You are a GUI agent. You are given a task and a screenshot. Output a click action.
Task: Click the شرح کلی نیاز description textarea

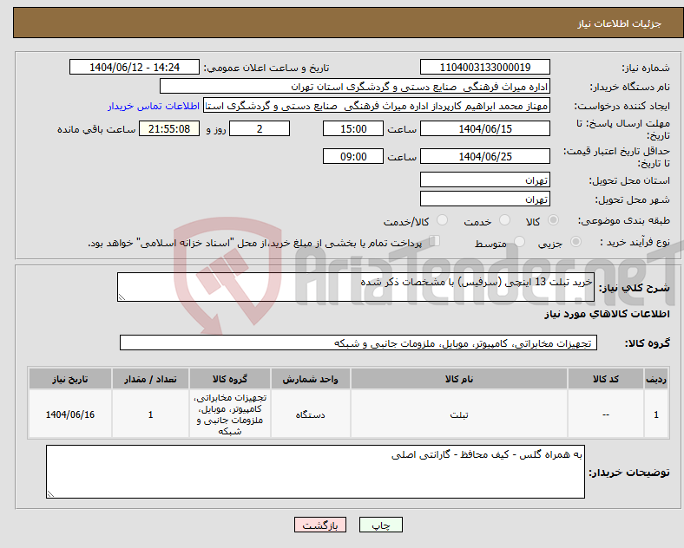tap(356, 287)
